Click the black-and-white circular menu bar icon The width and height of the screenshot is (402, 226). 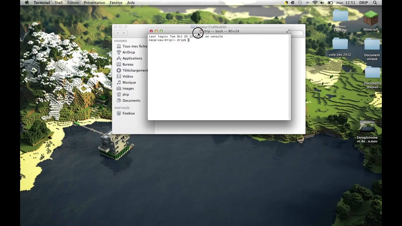click(x=293, y=3)
